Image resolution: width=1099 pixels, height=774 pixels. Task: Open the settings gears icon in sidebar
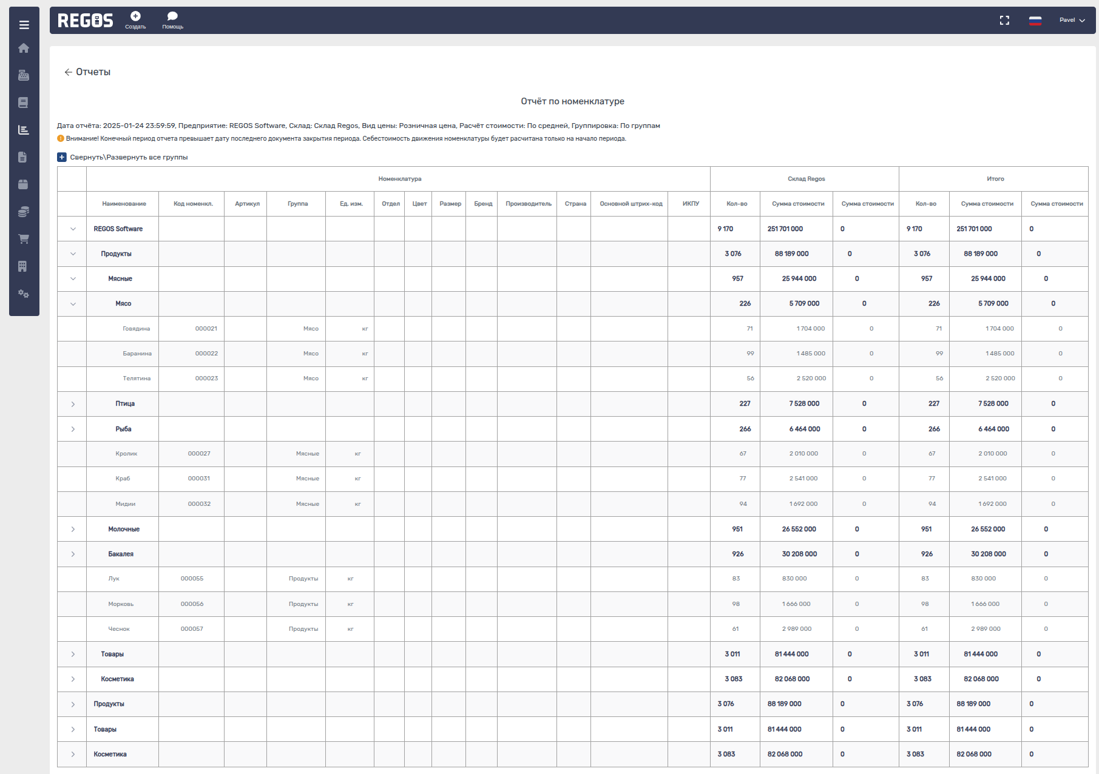24,294
